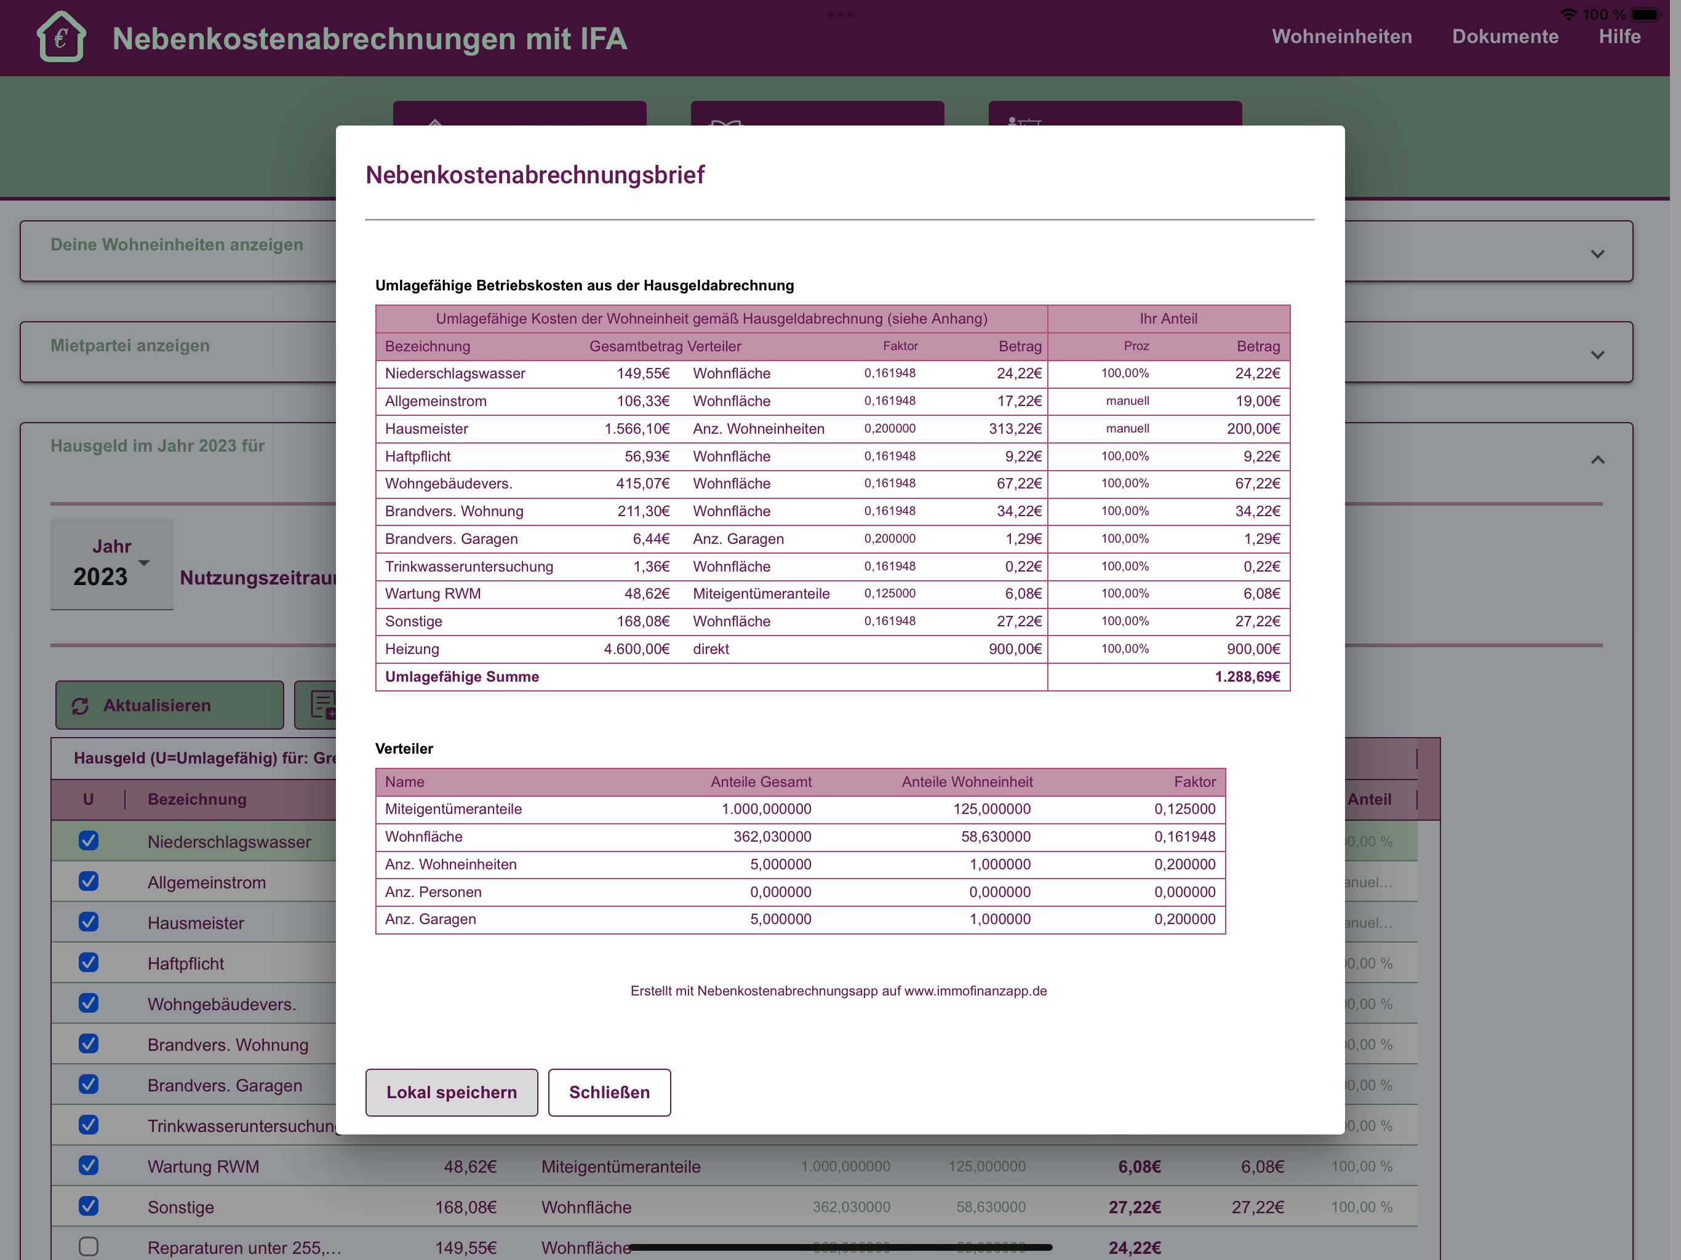Open the Hilfe menu
Image resolution: width=1681 pixels, height=1260 pixels.
tap(1619, 36)
